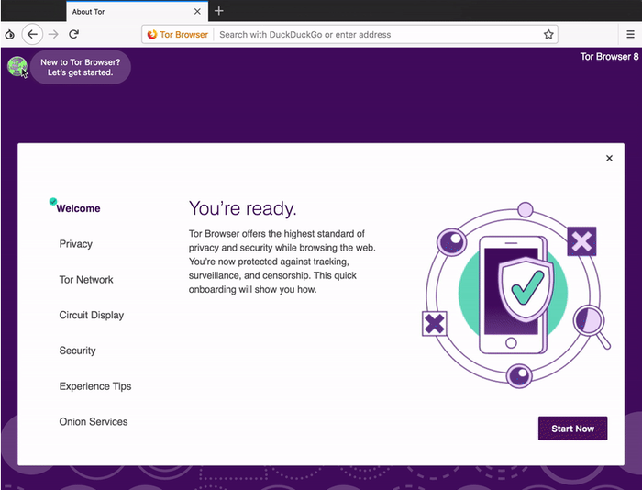Open the Privacy onboarding section
This screenshot has width=642, height=490.
tap(76, 244)
